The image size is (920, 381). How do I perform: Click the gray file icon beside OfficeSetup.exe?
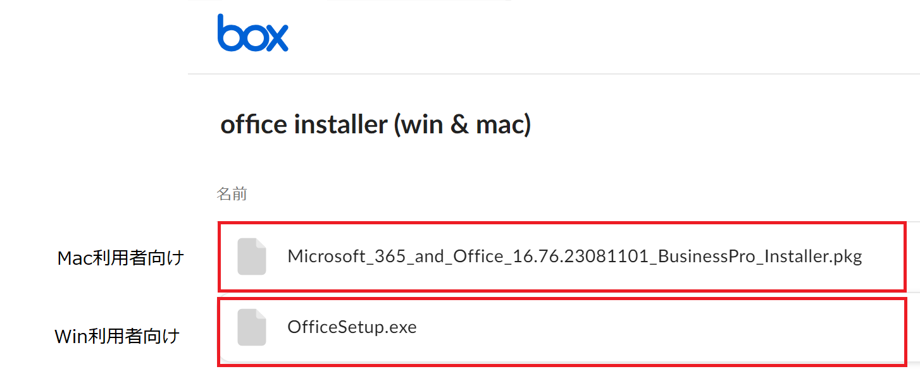251,327
